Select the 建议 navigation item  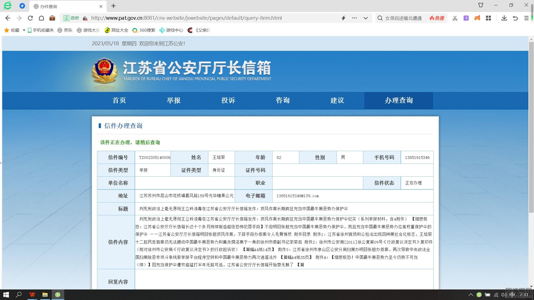click(337, 100)
